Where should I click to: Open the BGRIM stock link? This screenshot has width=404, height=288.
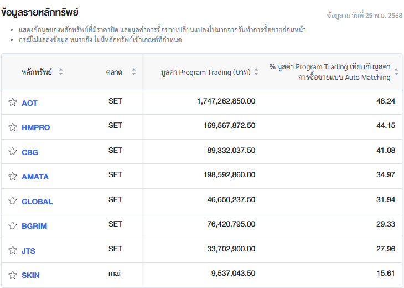pyautogui.click(x=34, y=226)
